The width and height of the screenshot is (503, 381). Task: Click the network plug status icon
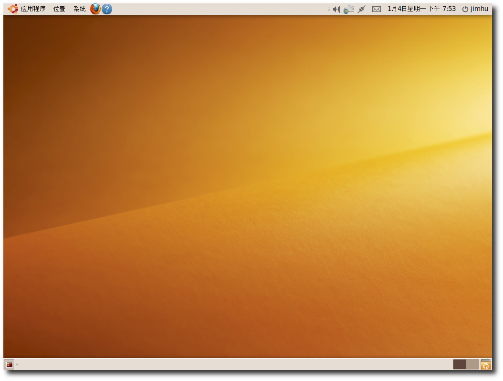pos(361,9)
